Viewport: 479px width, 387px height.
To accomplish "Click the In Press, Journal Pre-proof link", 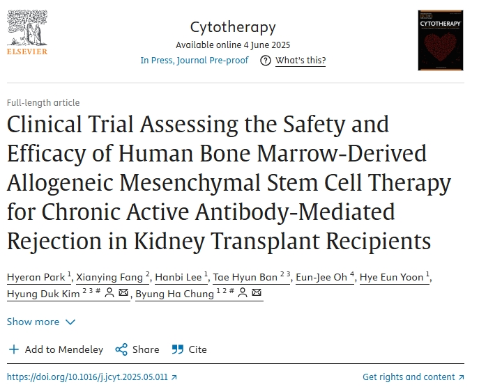I will tap(194, 61).
